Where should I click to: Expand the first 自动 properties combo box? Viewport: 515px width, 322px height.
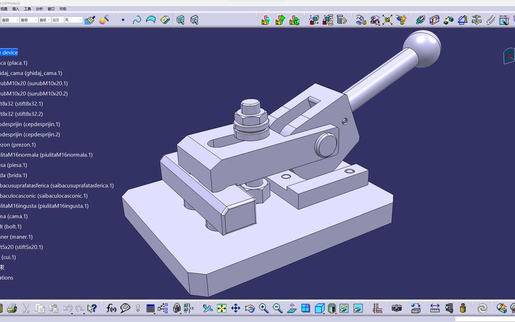click(x=10, y=20)
